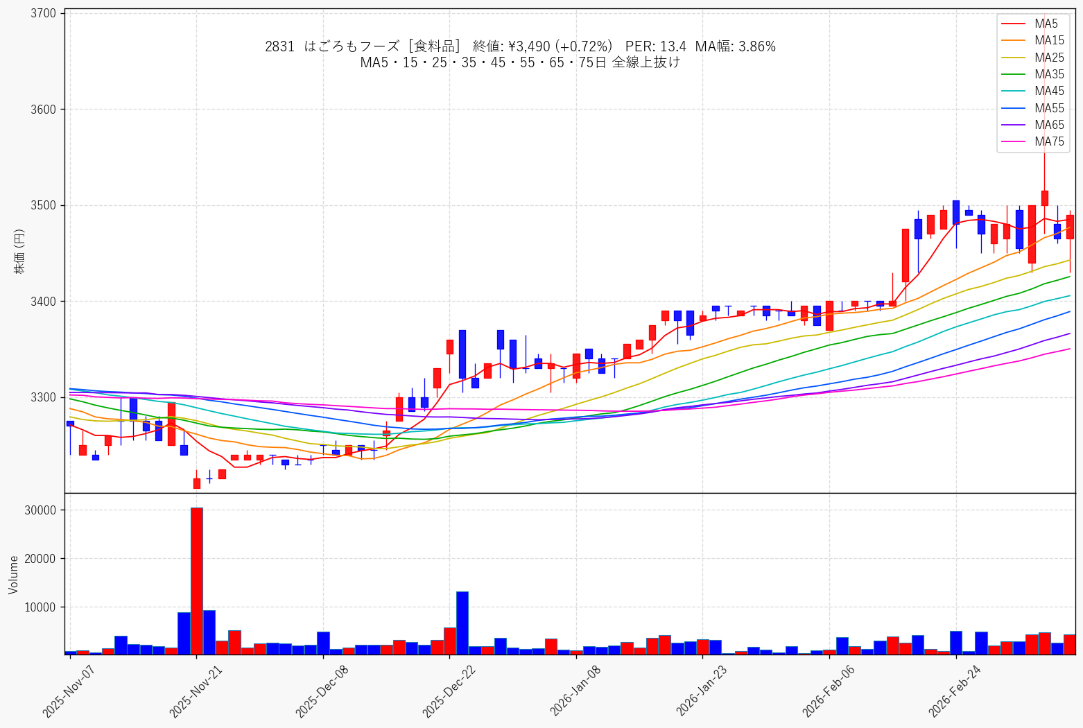
Task: Click the large red candlestick near 3450 in mid-February
Action: coord(906,255)
